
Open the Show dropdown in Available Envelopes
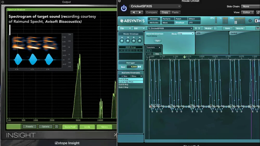click(x=137, y=76)
